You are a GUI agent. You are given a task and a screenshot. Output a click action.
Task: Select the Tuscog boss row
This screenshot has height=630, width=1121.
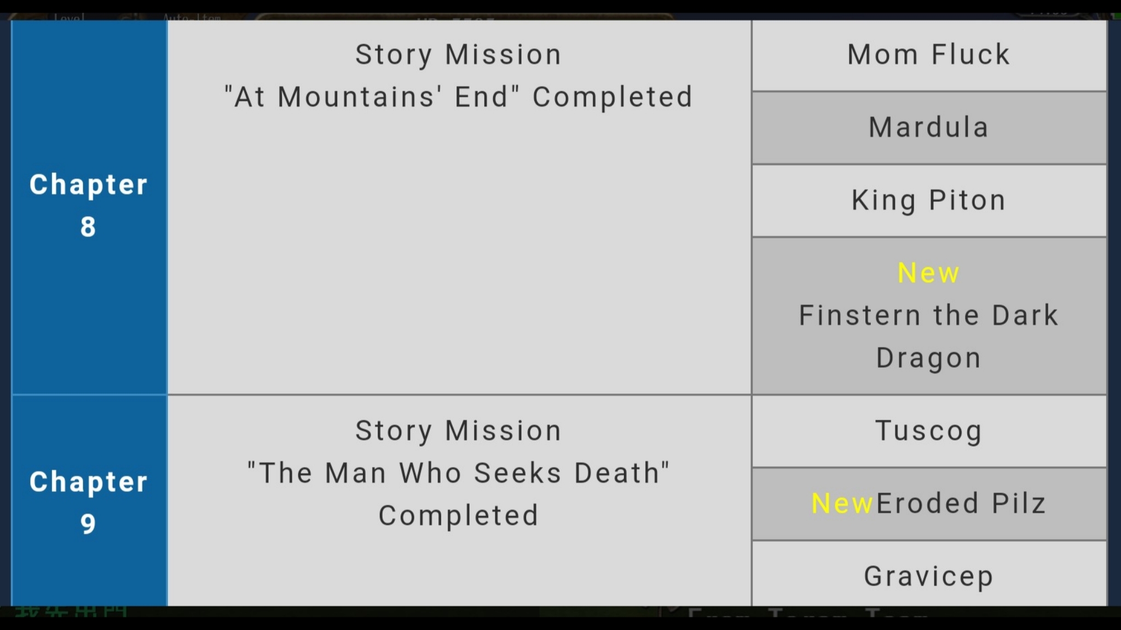[x=928, y=431]
